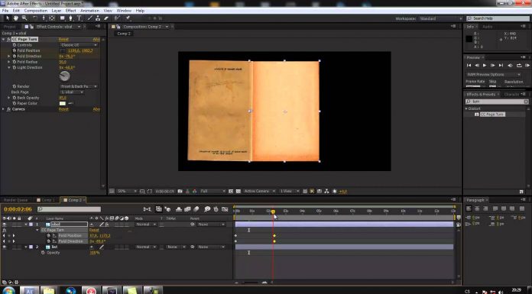Toggle Light Direction stopwatch
The image size is (532, 294).
(x=15, y=67)
